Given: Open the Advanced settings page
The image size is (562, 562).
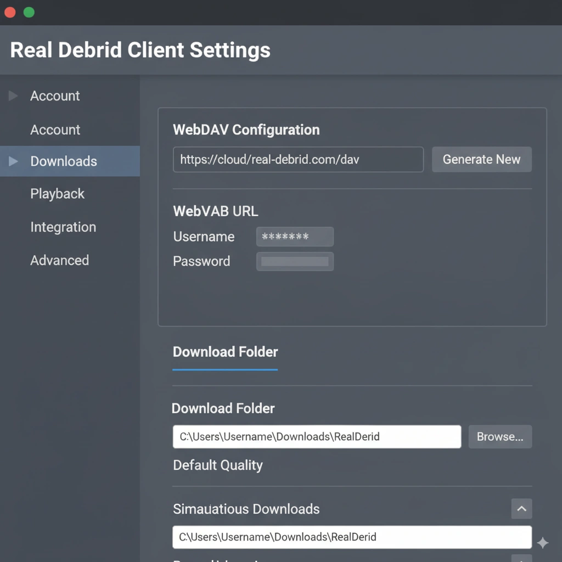Looking at the screenshot, I should tap(59, 260).
